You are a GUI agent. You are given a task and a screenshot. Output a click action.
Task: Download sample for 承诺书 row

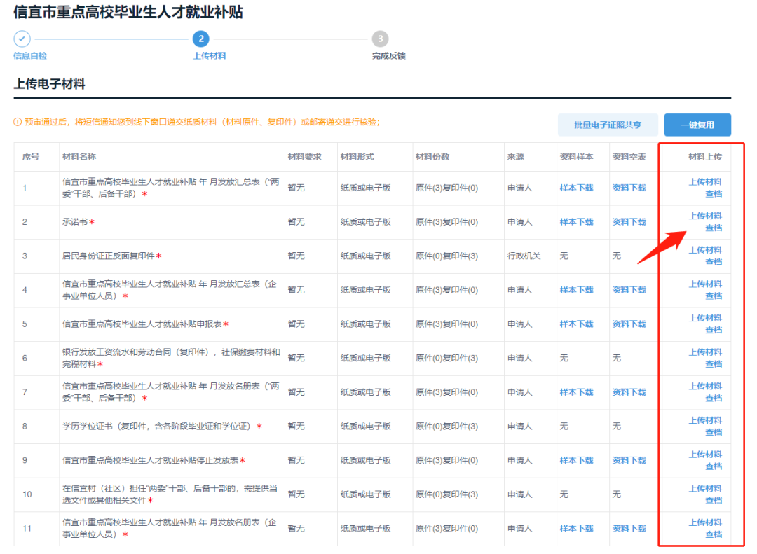coord(576,222)
